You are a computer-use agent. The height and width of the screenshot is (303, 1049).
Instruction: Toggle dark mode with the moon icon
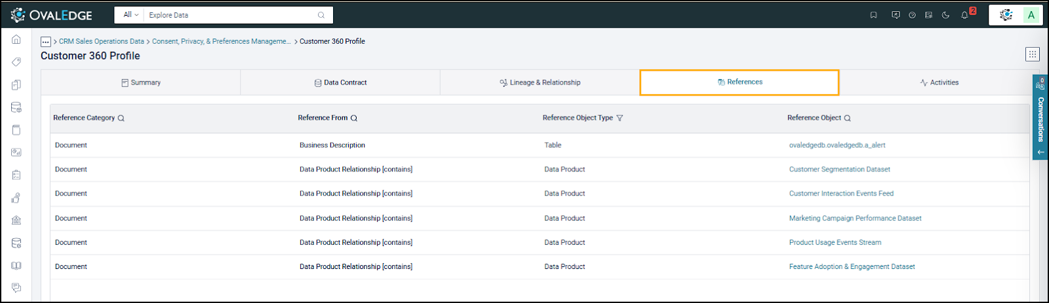945,15
